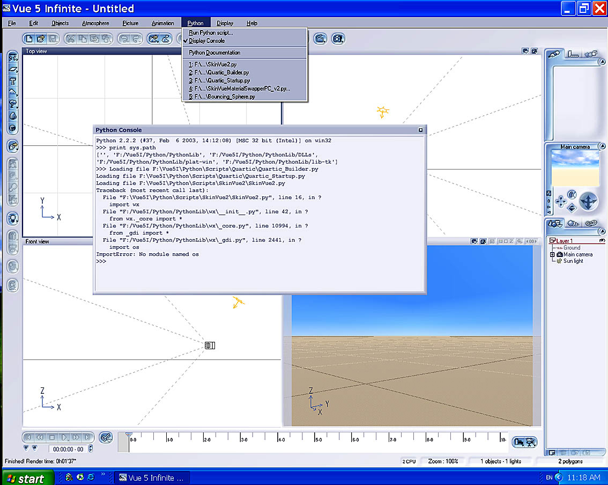Click the rock tool in left toolbar
The image size is (608, 485).
click(13, 116)
